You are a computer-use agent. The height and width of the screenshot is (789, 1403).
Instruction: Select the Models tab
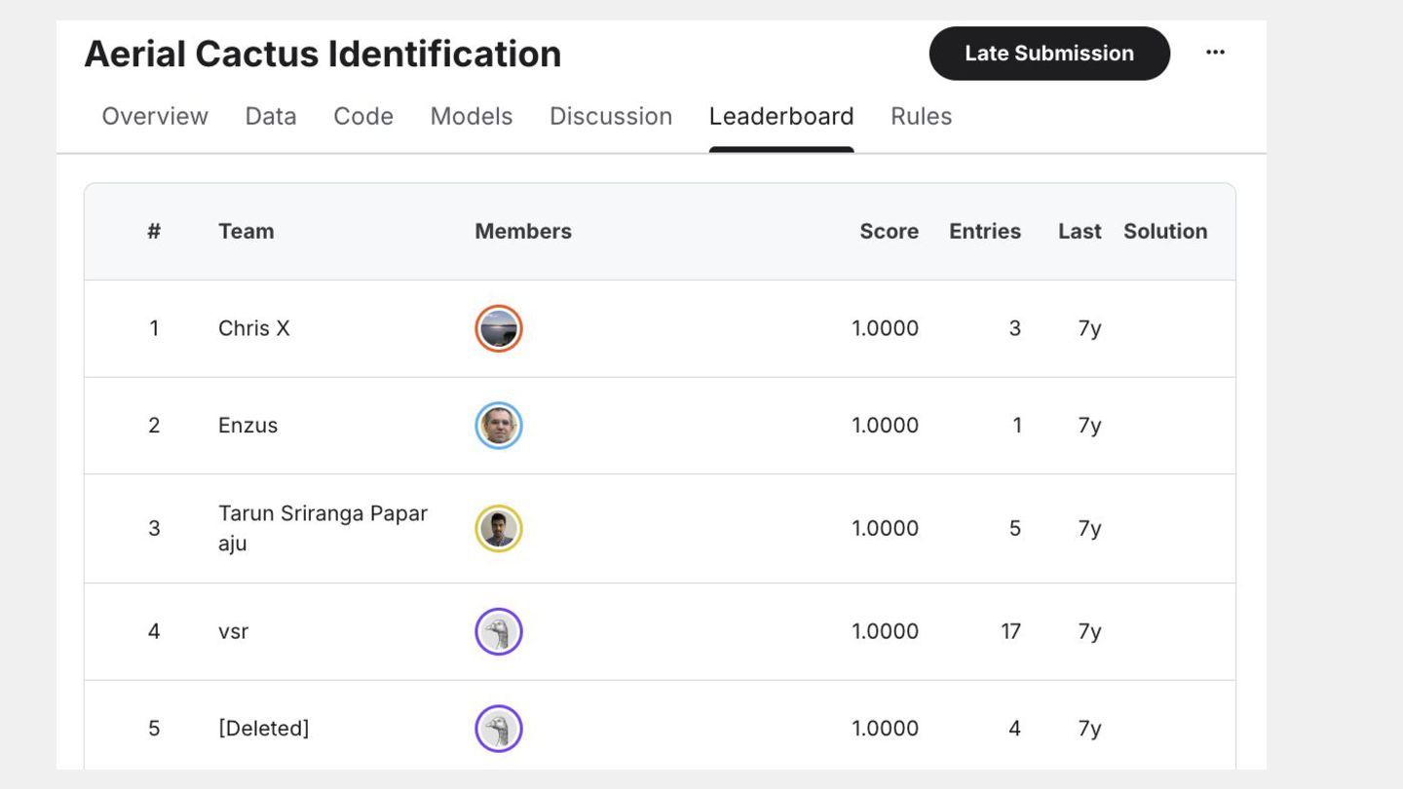coord(472,116)
